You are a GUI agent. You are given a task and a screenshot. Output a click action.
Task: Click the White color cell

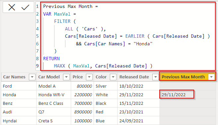click(x=106, y=95)
